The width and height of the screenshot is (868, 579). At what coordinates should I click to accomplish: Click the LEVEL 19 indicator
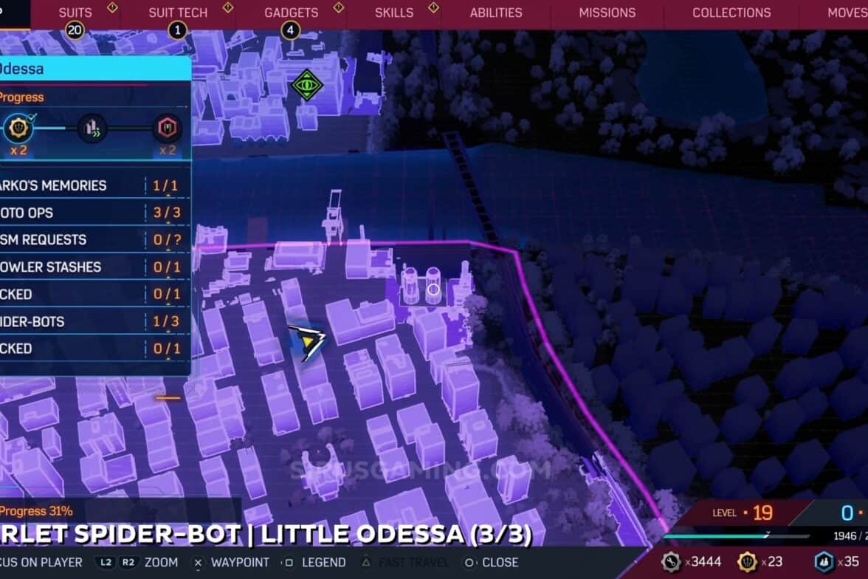[x=743, y=513]
